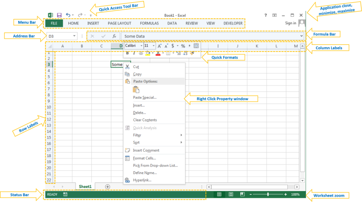
Task: Open the Insert Function fx dialog
Action: [x=114, y=36]
